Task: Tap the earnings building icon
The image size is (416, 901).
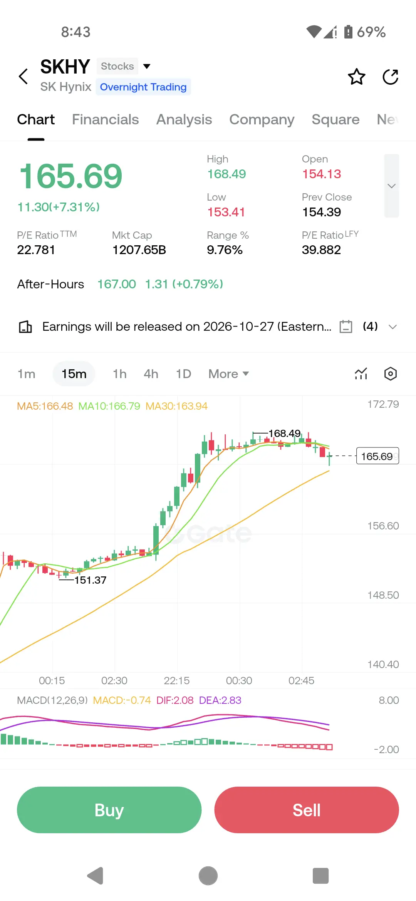Action: (25, 327)
